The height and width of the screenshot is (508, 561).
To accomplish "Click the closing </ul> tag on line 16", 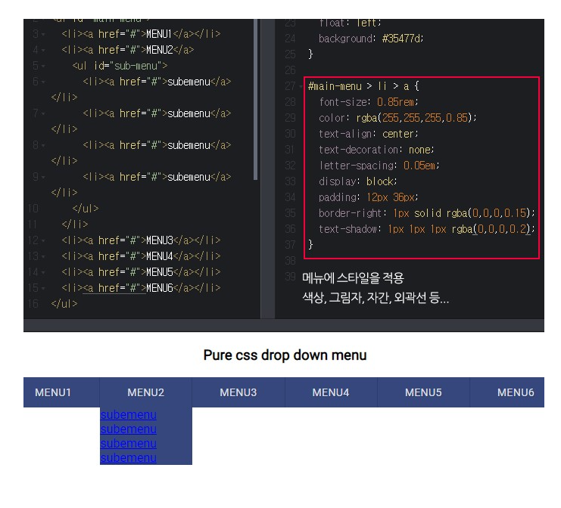I will click(64, 304).
